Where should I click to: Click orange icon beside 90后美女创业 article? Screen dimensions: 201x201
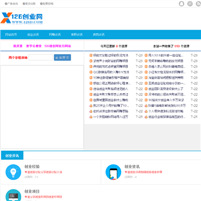(x=146, y=100)
